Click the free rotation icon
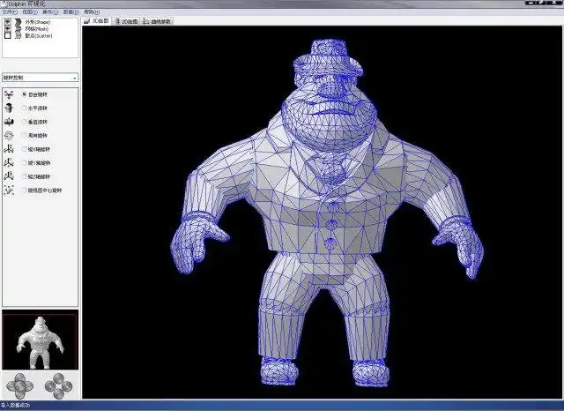The height and width of the screenshot is (411, 564). tap(9, 94)
